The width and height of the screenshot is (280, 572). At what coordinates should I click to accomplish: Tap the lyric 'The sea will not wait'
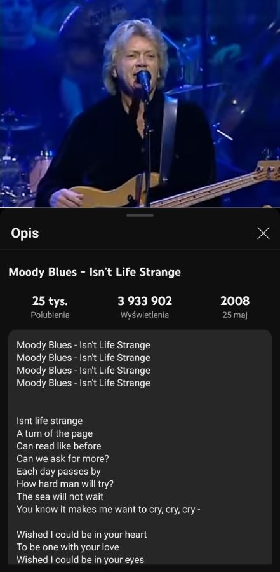[60, 496]
